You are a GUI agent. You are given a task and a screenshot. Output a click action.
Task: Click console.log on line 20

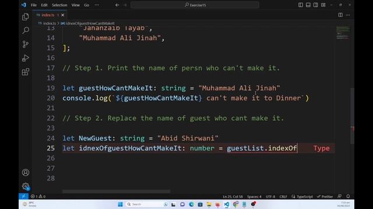[85, 98]
